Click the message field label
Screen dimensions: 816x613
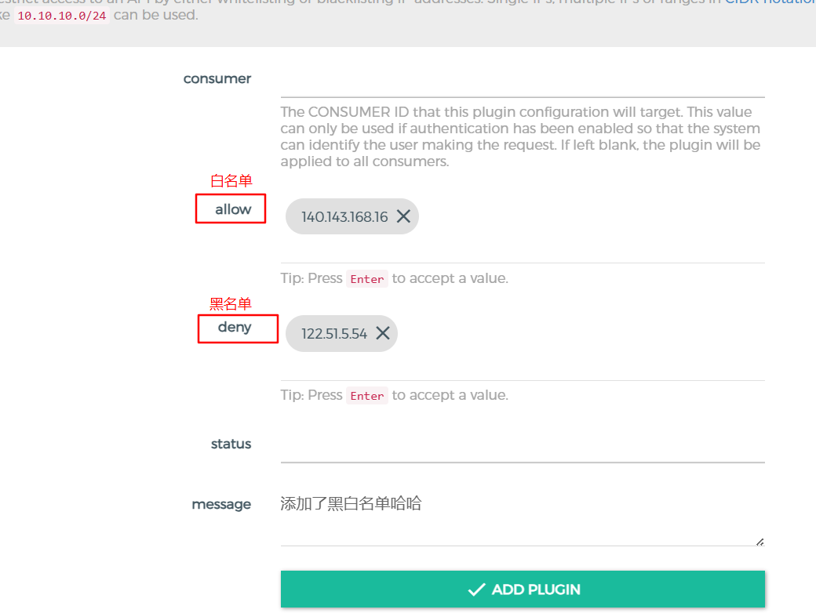[221, 504]
